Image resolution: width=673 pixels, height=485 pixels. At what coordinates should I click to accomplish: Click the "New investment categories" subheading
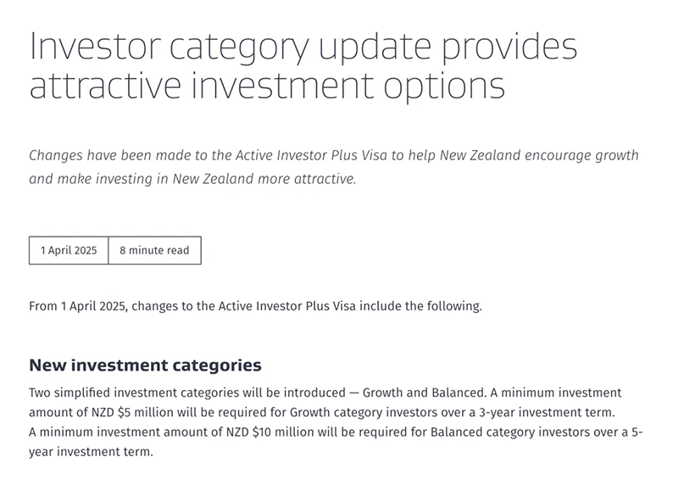click(145, 365)
